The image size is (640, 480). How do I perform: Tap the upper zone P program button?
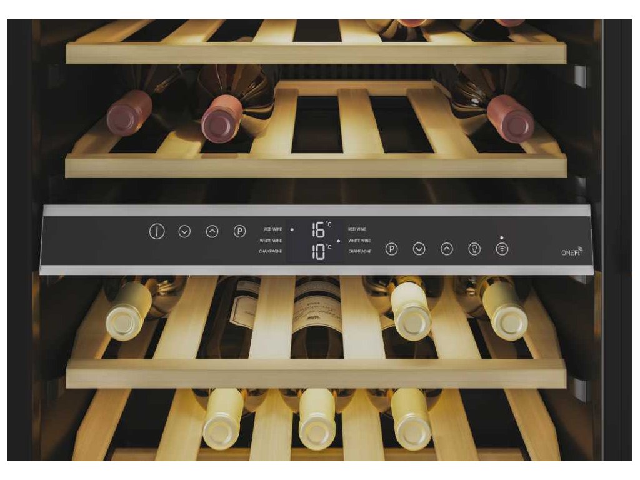click(x=239, y=232)
